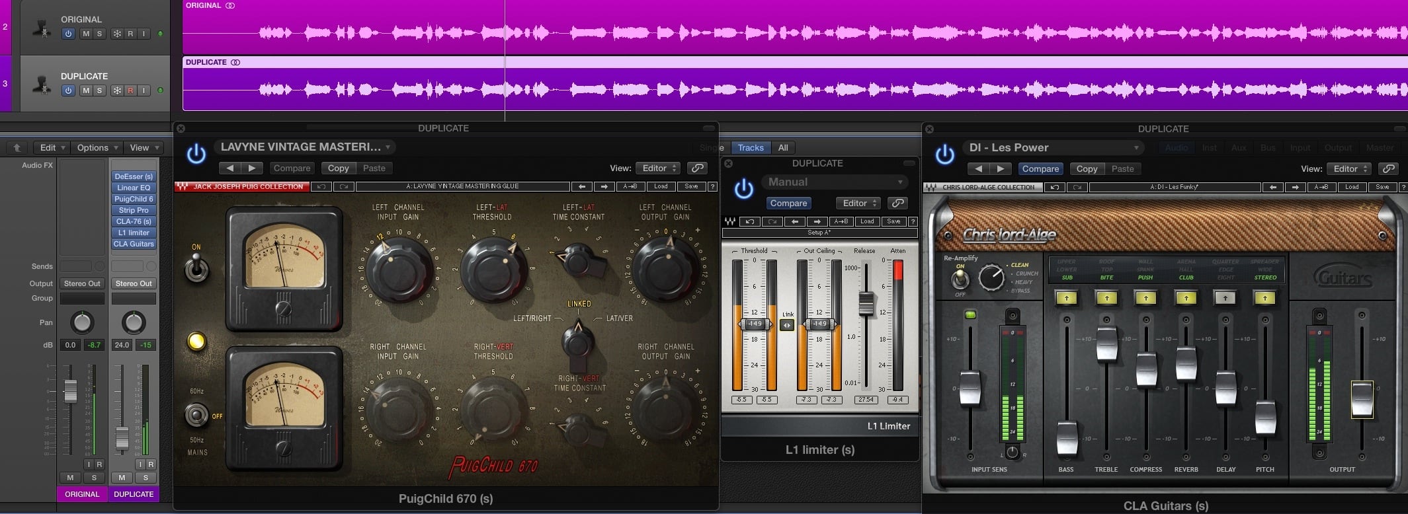Click Compare in L1 limiter window
Screen dimensions: 1408x514
point(788,203)
